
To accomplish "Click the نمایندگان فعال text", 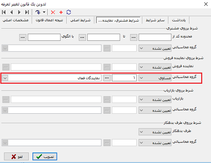I will coord(89,78).
